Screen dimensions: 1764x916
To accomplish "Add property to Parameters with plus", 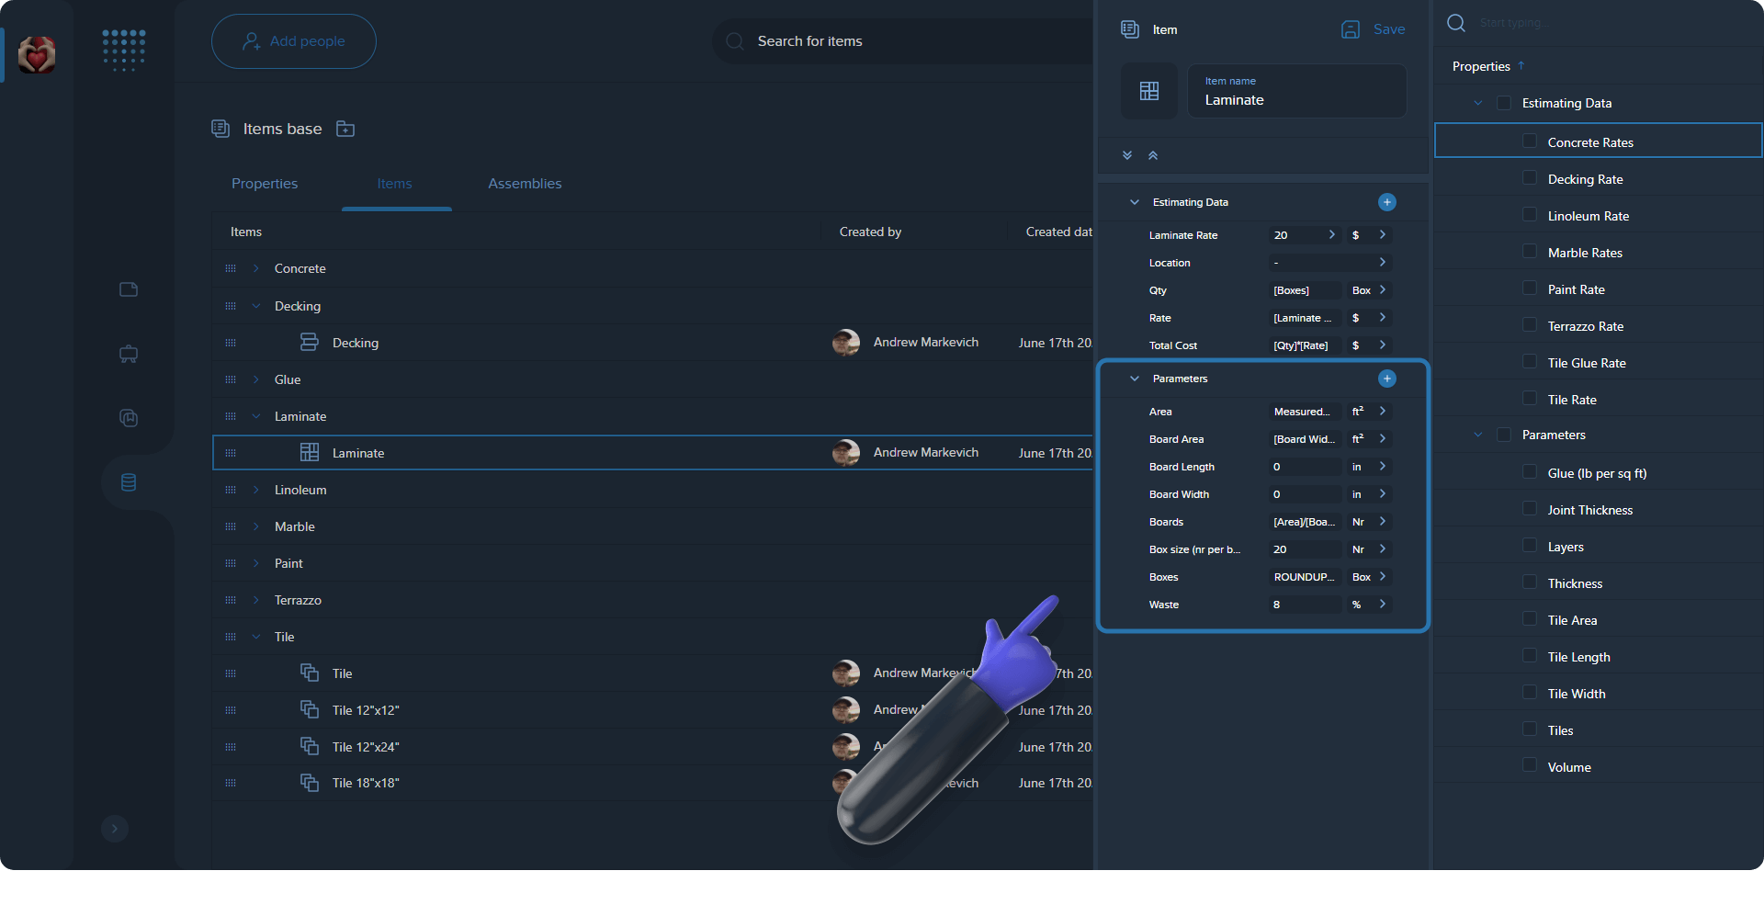I will (x=1387, y=379).
